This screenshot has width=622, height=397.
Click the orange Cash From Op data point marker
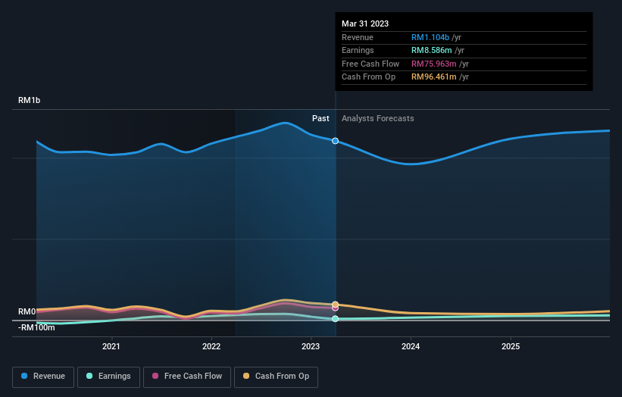[x=335, y=305]
